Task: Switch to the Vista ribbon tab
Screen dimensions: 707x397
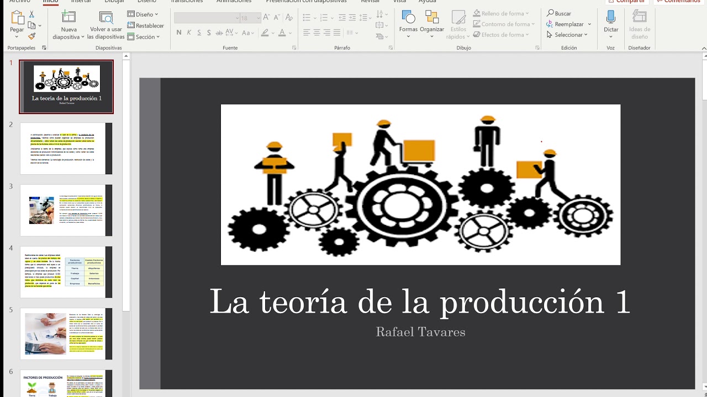Action: point(399,2)
